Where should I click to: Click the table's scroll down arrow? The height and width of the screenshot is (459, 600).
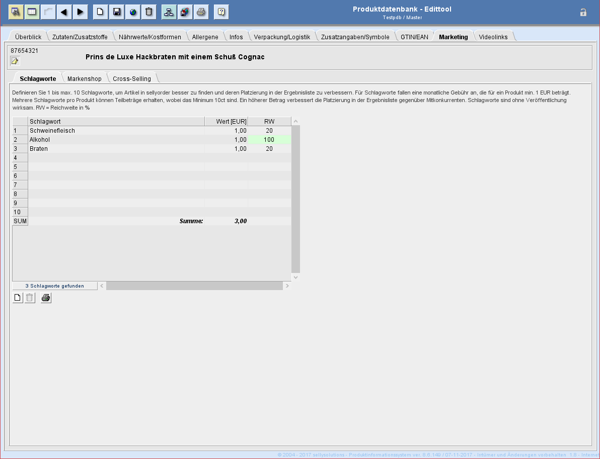295,277
